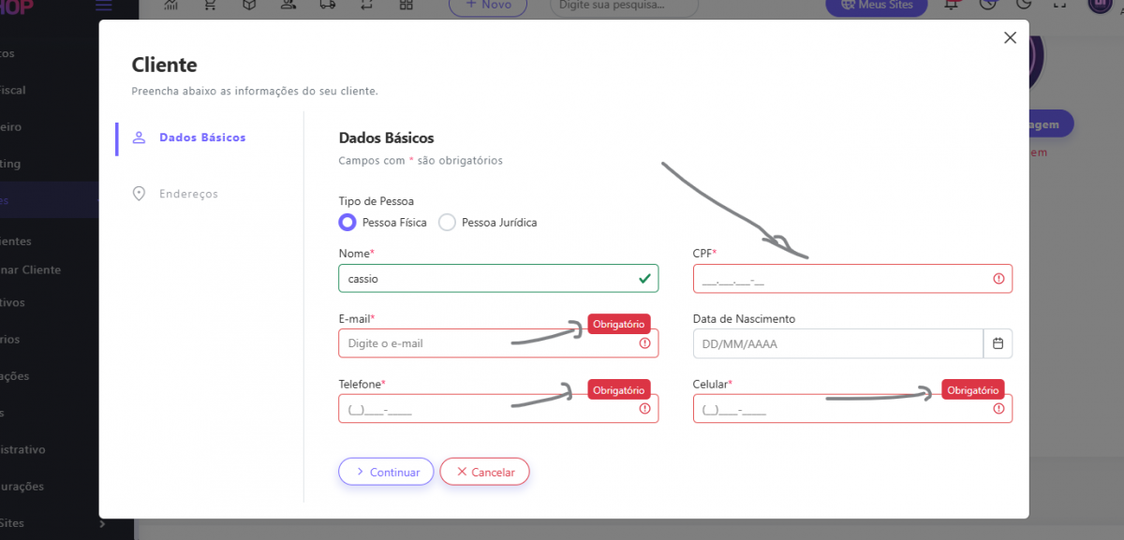Open the Endereços tab

(187, 194)
